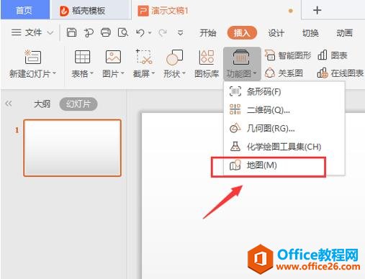Collapse the 功能图 dropdown arrow
Image resolution: width=365 pixels, height=279 pixels.
click(255, 73)
